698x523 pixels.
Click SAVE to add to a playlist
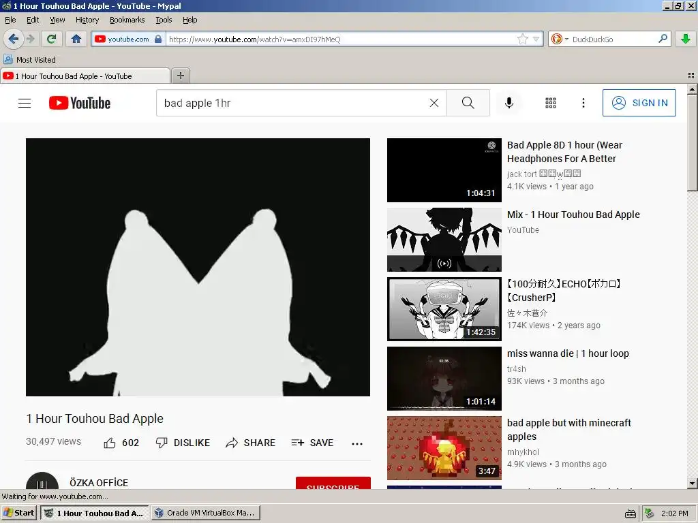312,443
